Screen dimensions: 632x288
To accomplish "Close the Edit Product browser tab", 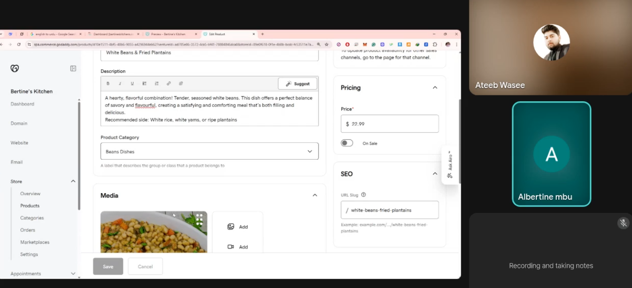I will tap(253, 34).
